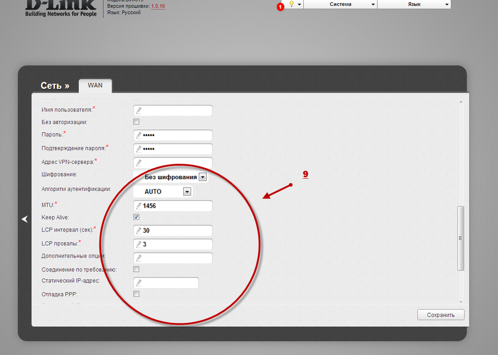Open the Система dropdown menu

click(340, 4)
